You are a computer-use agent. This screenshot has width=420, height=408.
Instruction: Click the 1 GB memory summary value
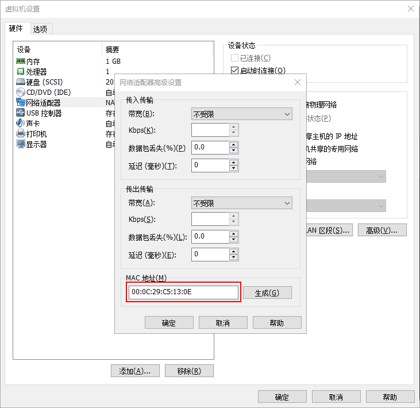113,61
